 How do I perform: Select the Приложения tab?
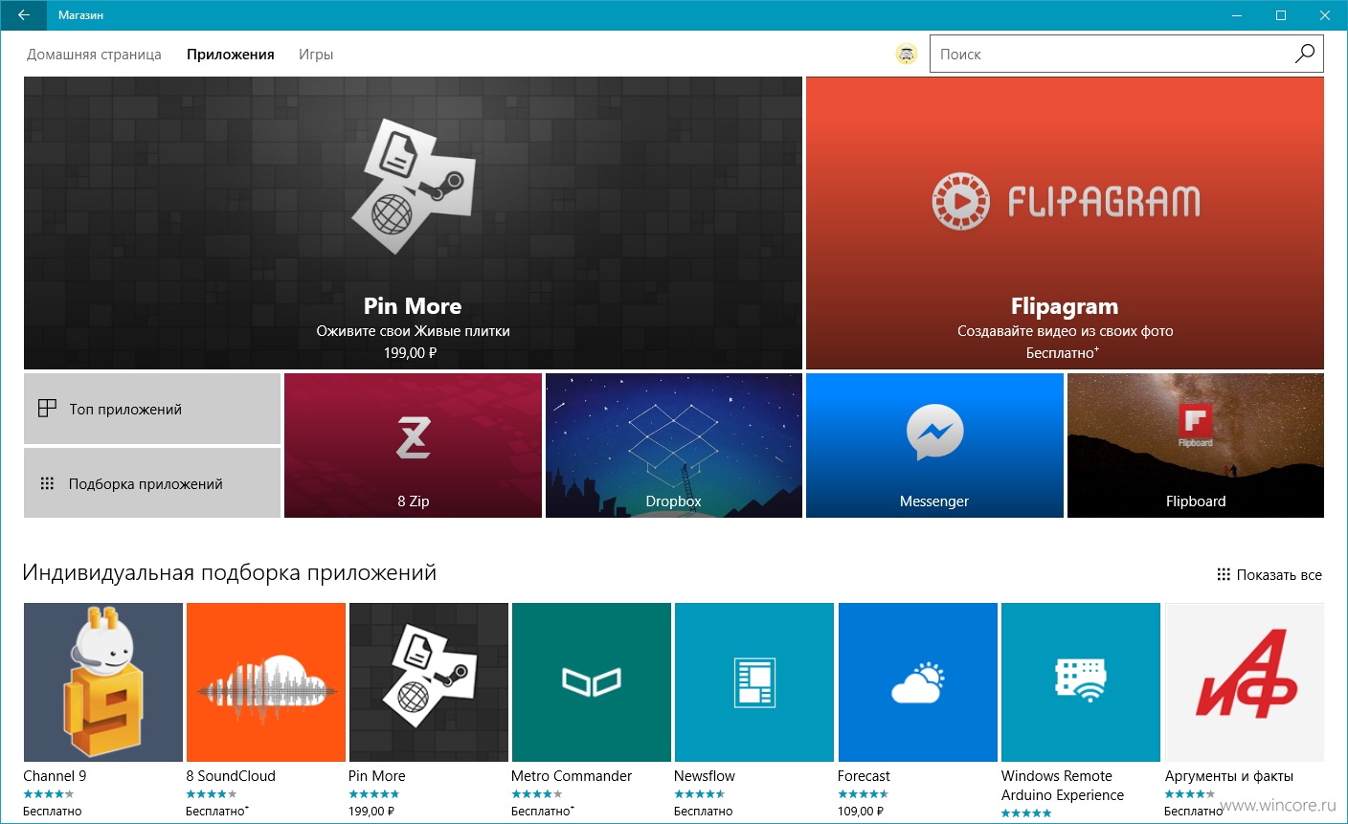[231, 55]
